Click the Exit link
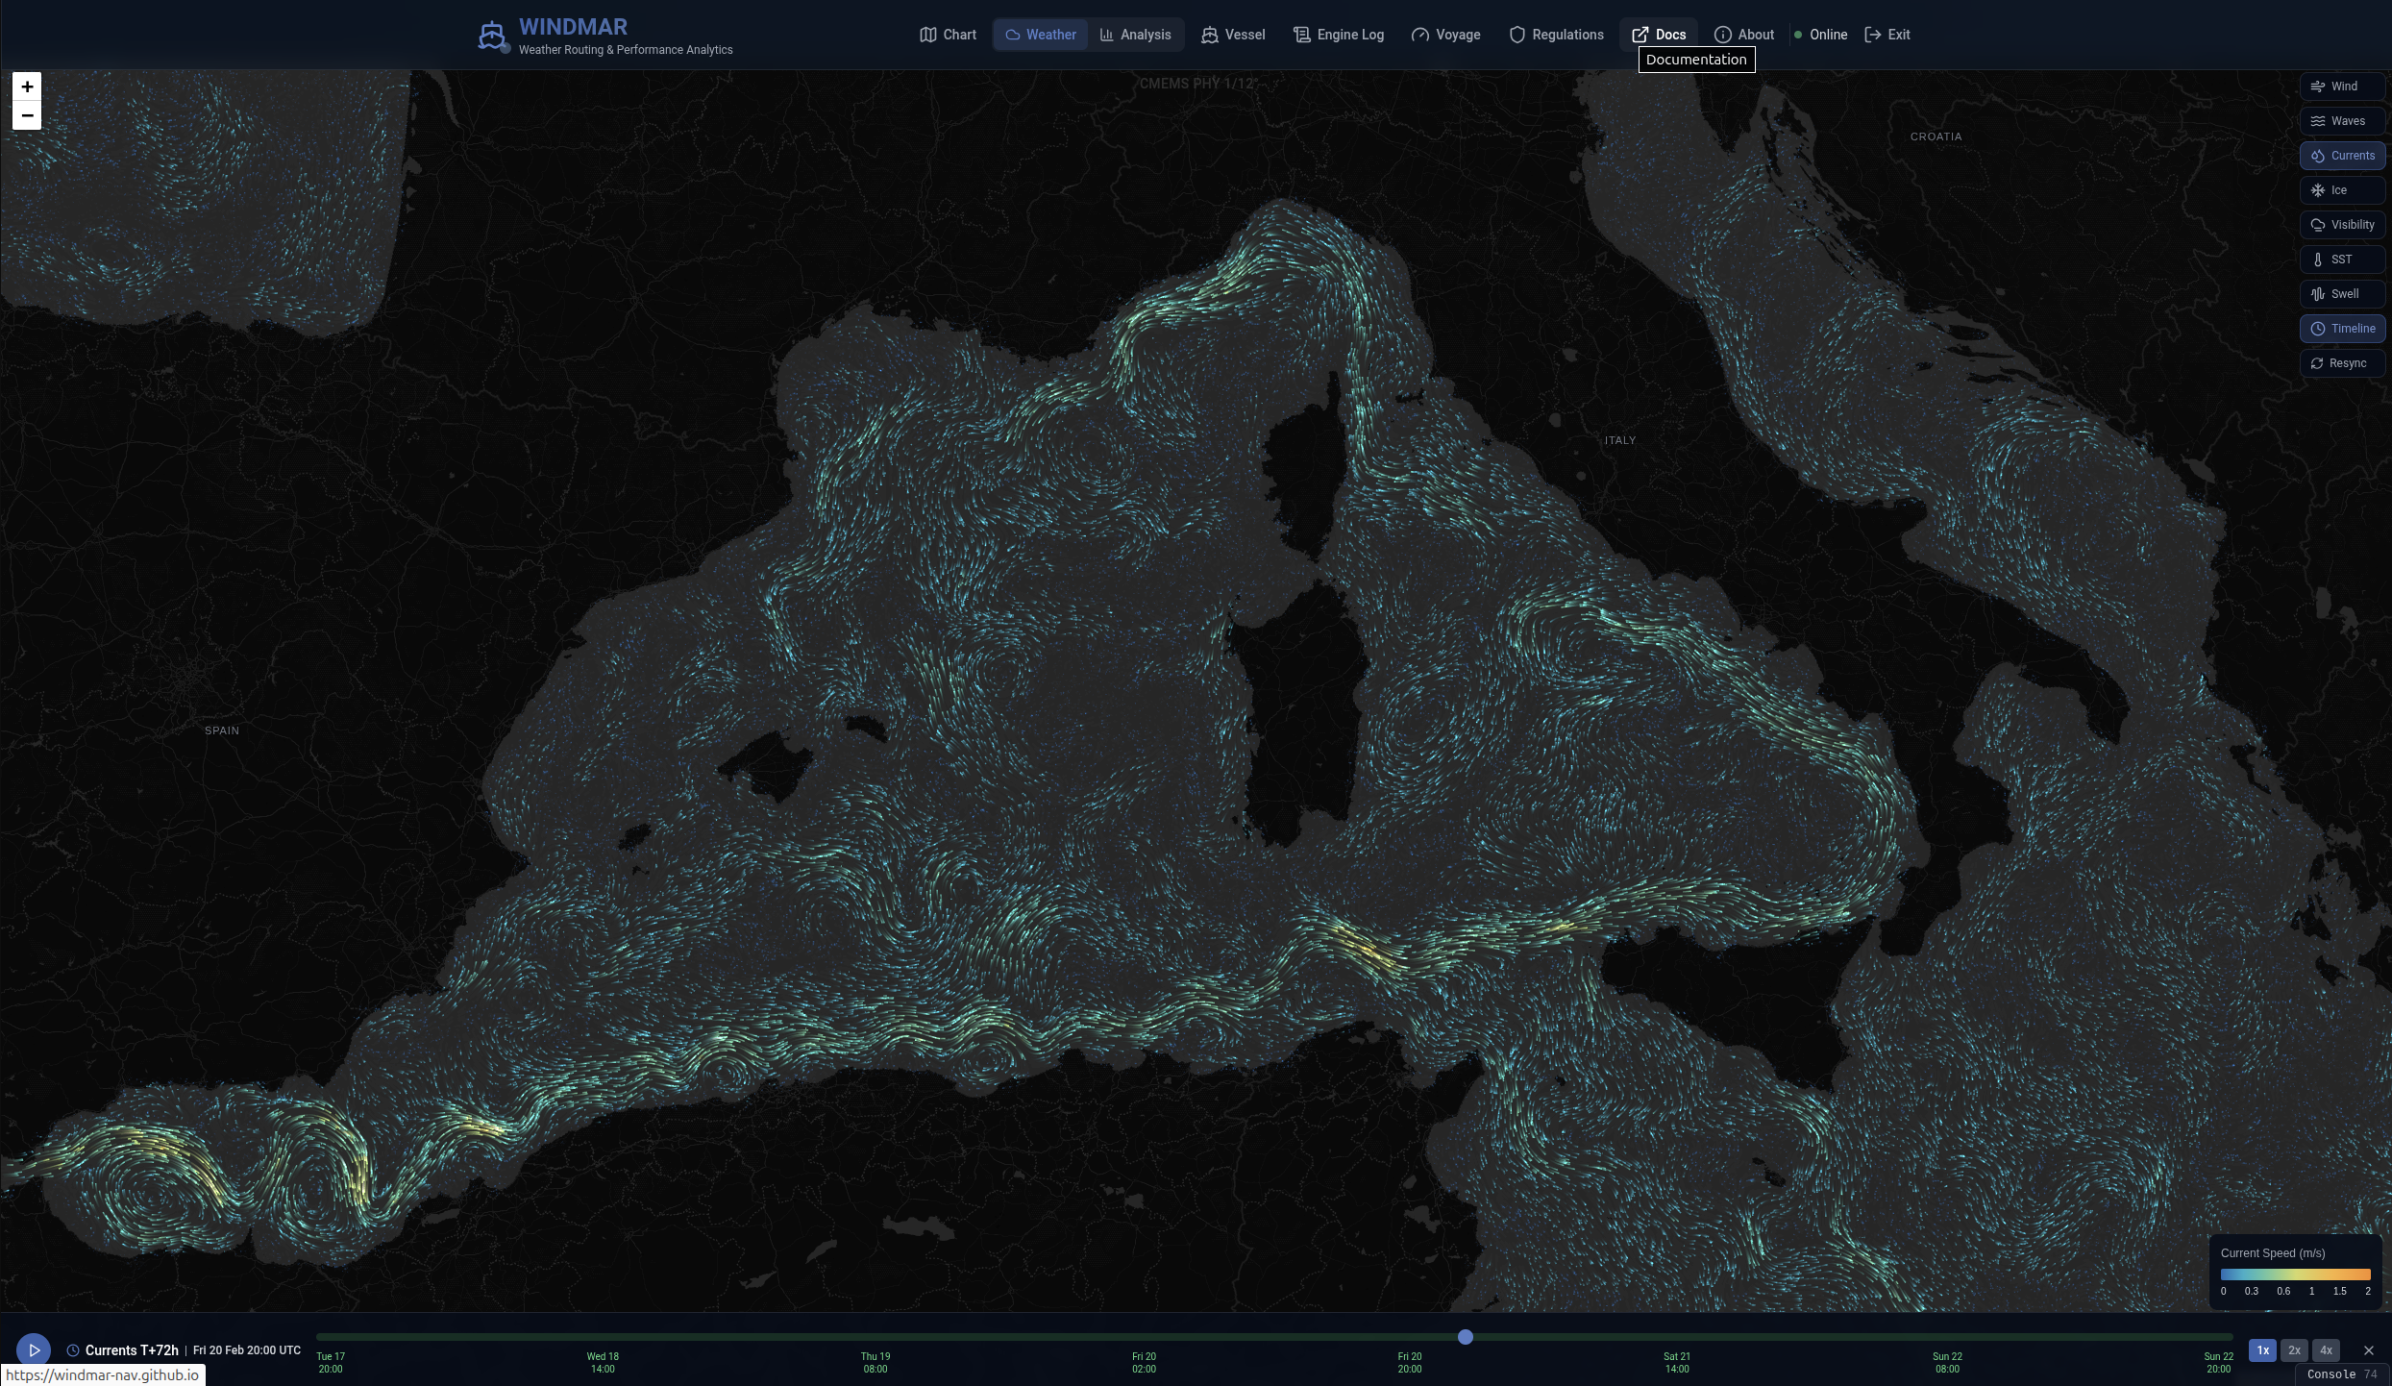Image resolution: width=2392 pixels, height=1386 pixels. point(1887,35)
